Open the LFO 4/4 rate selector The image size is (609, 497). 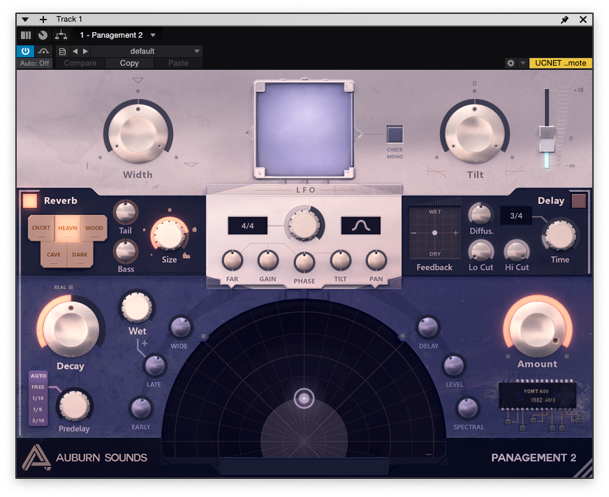[x=248, y=225]
